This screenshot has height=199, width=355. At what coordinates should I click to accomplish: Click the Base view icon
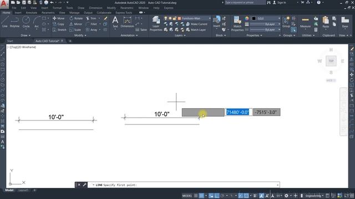345,22
